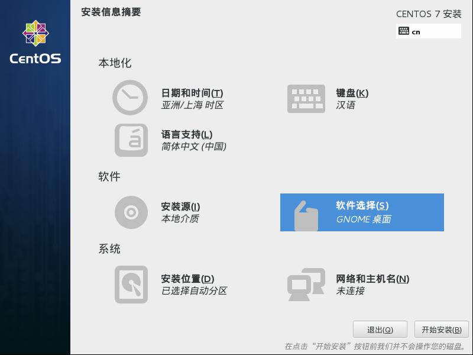
Task: Open 键盘(K) configuration
Action: (x=352, y=93)
